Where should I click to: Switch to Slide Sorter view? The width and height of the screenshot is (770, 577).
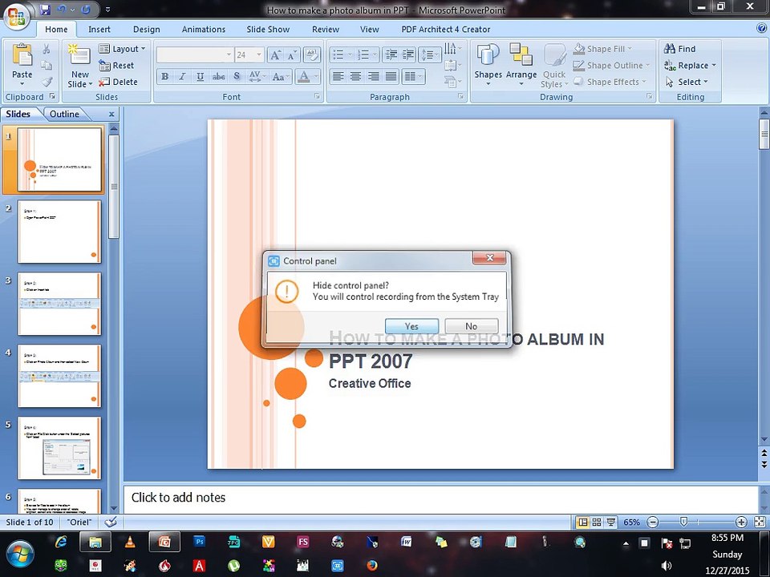pos(597,522)
